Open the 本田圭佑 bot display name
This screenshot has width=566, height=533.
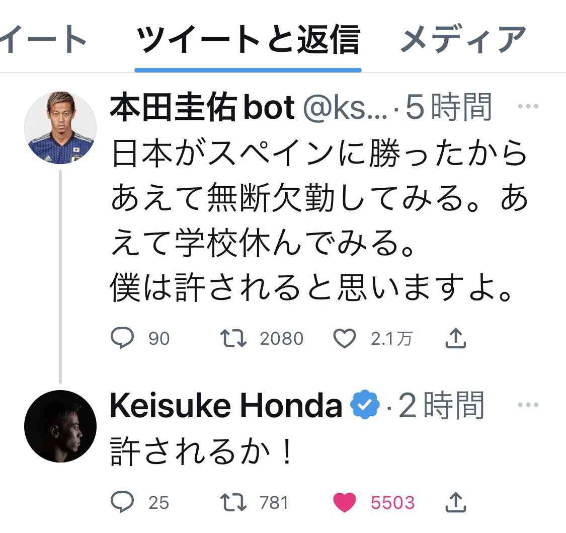pyautogui.click(x=202, y=108)
